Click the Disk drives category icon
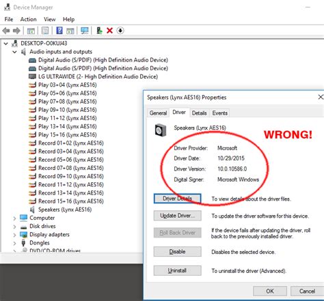This screenshot has width=324, height=301. pos(23,227)
